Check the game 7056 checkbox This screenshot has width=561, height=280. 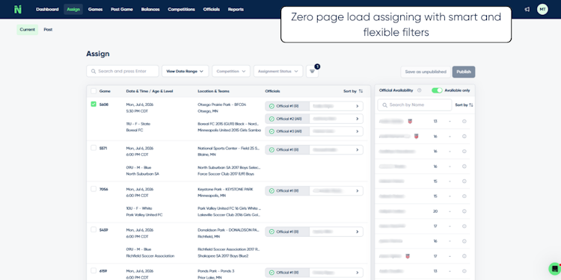tap(93, 189)
